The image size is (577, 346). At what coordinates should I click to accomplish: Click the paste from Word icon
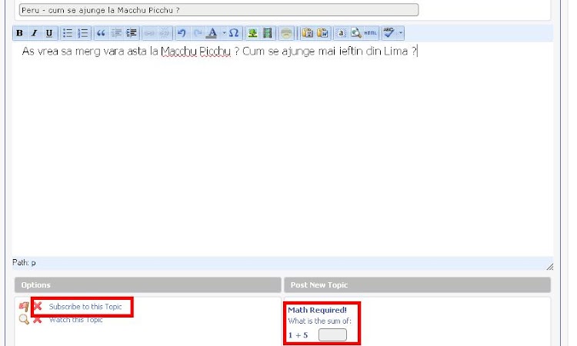(322, 33)
